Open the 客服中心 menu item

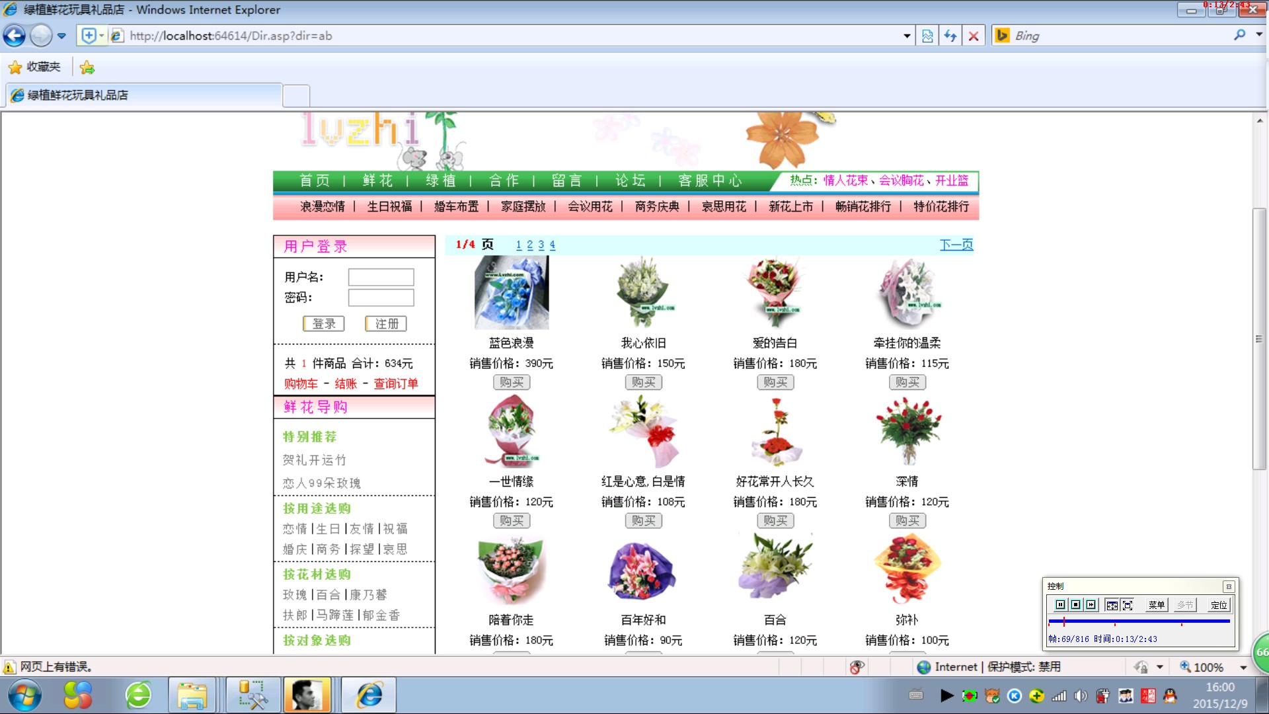(x=710, y=180)
